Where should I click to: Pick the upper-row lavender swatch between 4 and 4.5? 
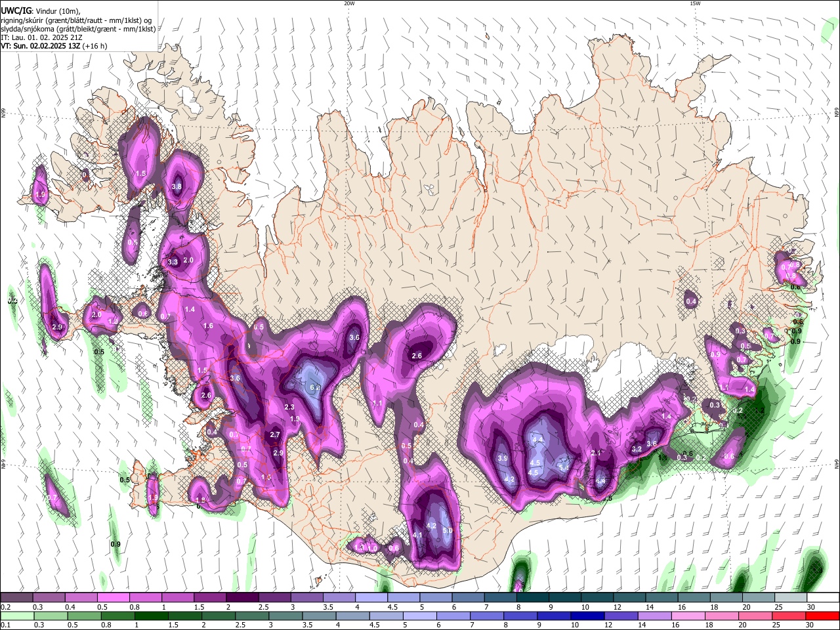pos(371,598)
